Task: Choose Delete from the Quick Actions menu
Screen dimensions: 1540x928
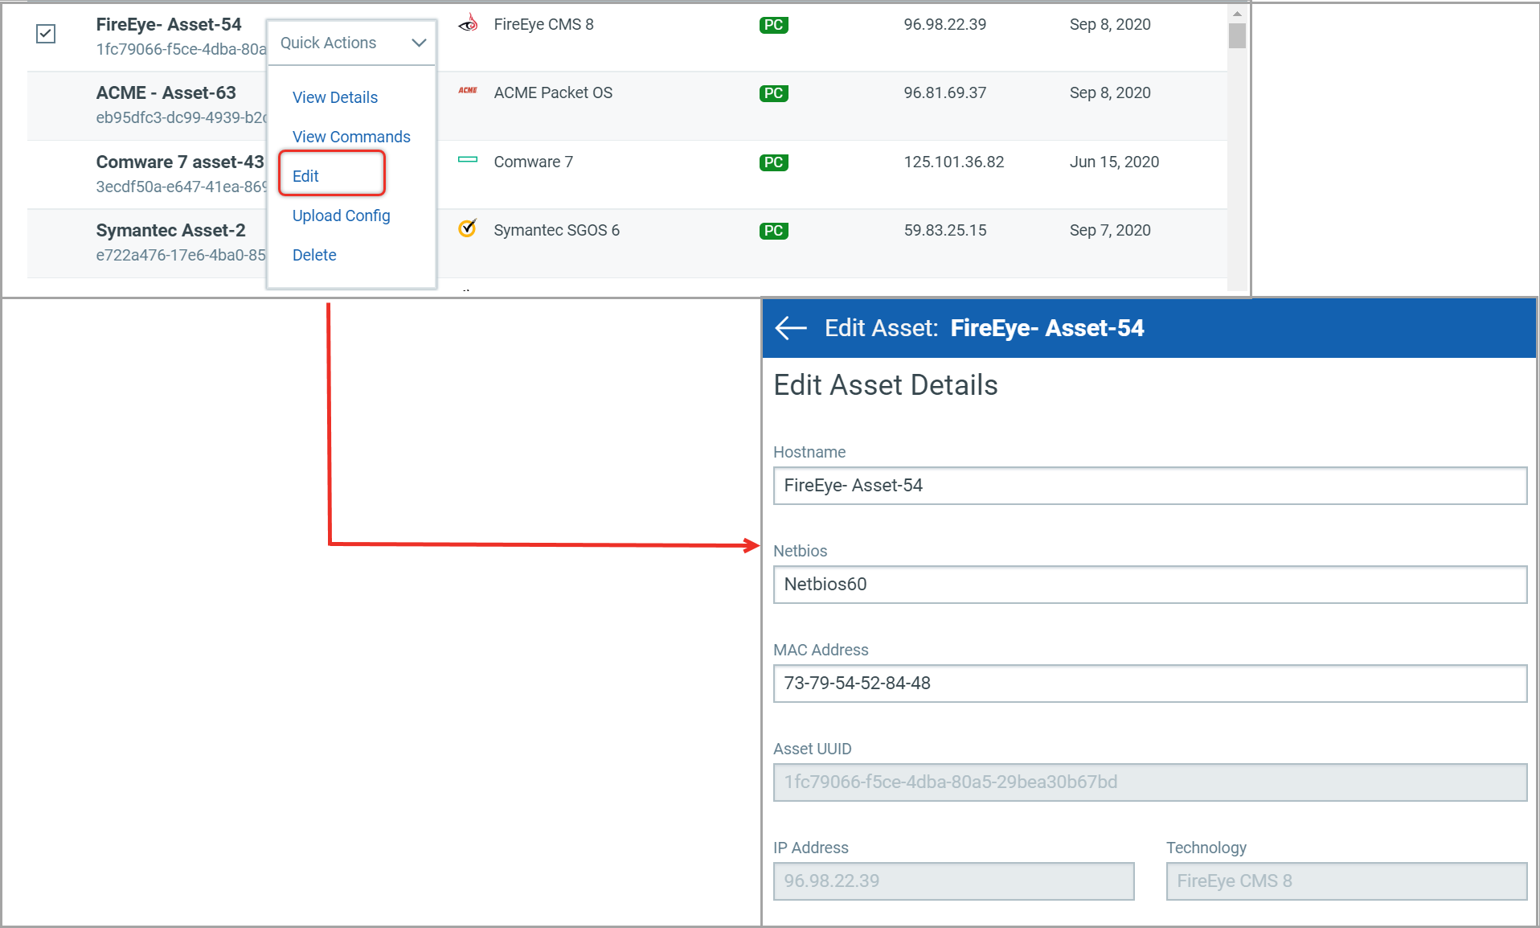Action: tap(314, 255)
